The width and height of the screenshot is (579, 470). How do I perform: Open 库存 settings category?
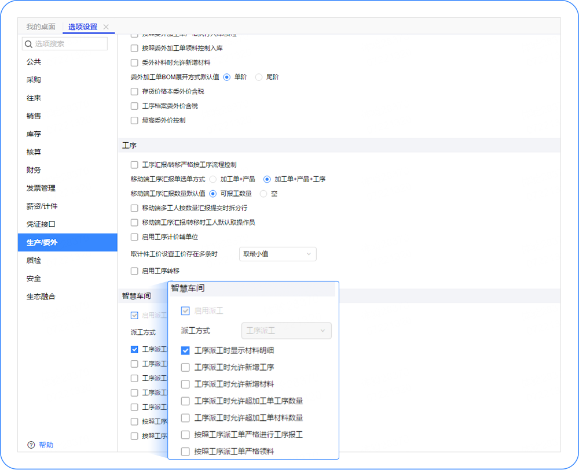pyautogui.click(x=34, y=134)
